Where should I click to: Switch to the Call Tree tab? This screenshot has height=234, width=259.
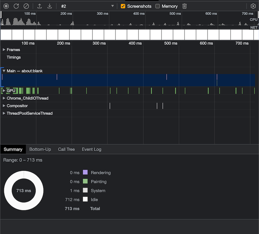[66, 149]
